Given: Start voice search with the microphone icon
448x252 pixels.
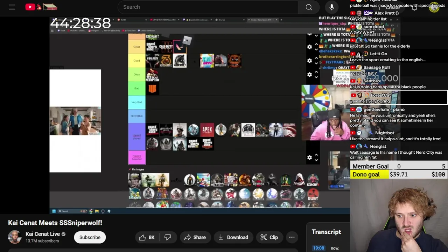Looking at the screenshot, I should click(x=331, y=7).
